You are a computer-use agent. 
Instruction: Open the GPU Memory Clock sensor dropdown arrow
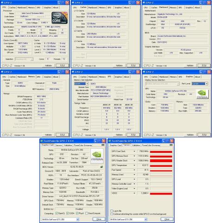(x=134, y=156)
